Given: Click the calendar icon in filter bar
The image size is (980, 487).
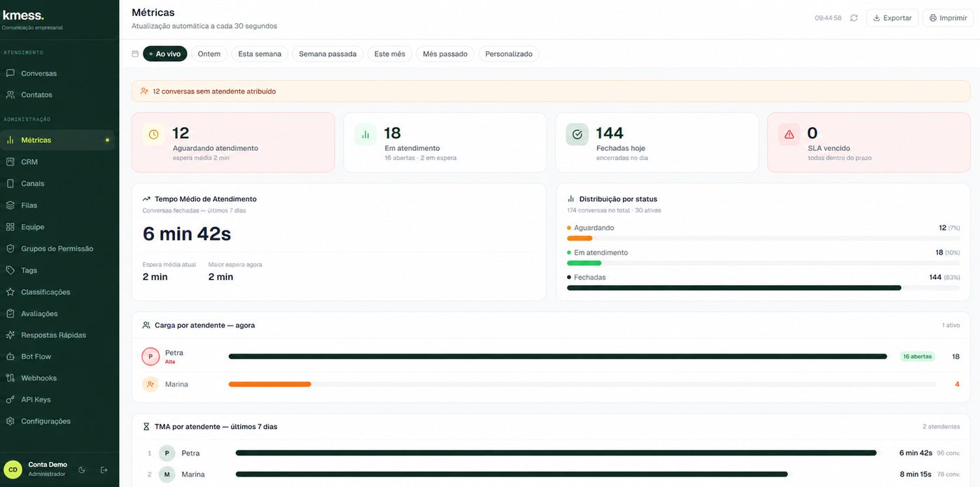Looking at the screenshot, I should coord(135,54).
